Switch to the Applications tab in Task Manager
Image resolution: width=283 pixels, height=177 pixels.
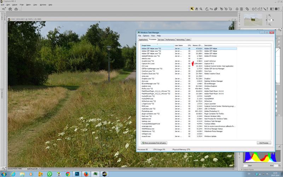pyautogui.click(x=143, y=40)
